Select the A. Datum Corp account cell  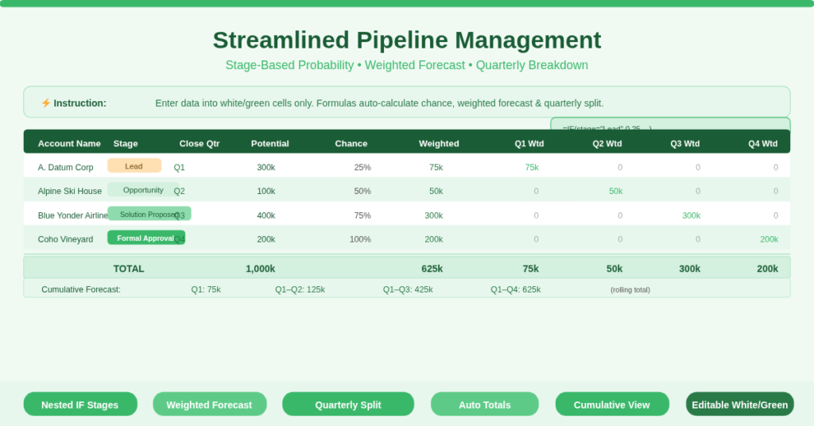tap(65, 168)
